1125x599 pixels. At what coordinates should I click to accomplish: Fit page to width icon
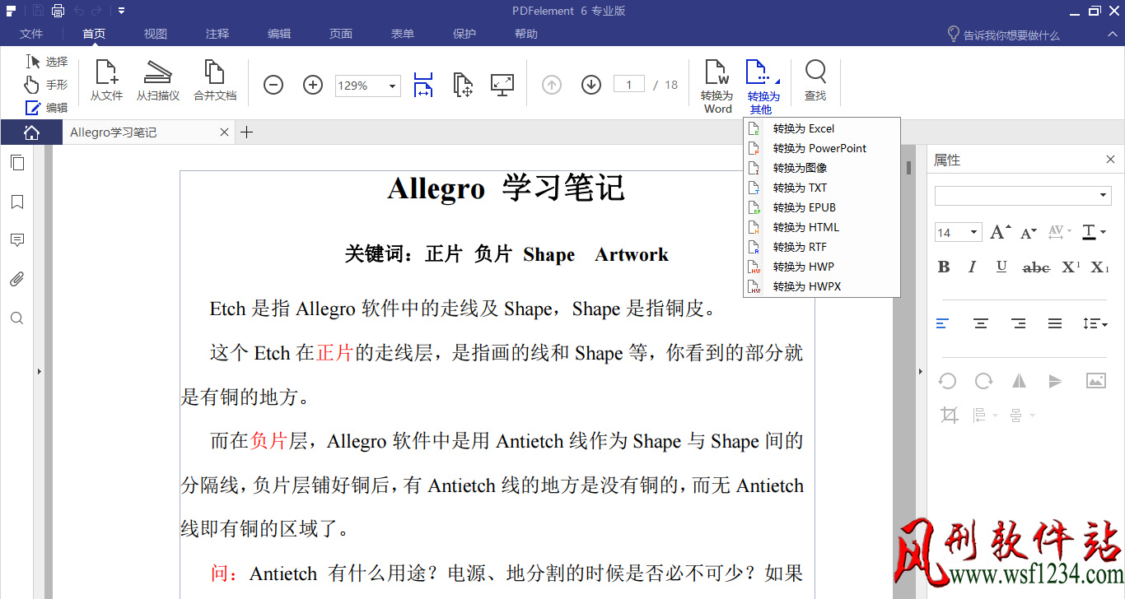coord(423,85)
